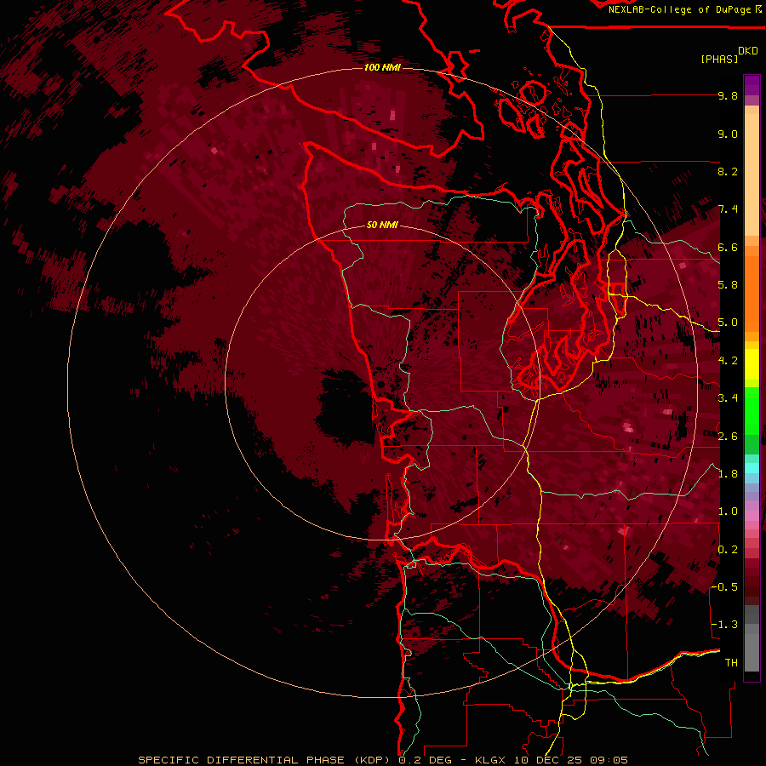Click the 3.4 scale value
Screen dimensions: 766x766
[x=728, y=398]
